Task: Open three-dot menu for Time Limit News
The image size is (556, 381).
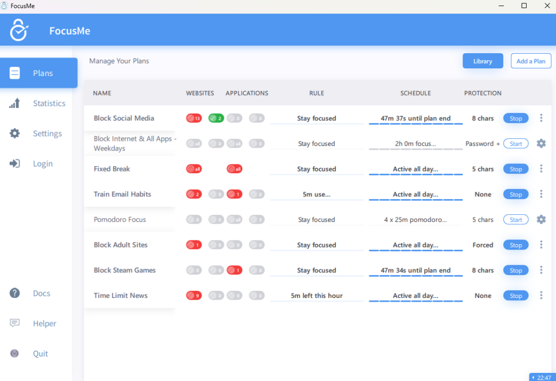Action: [x=541, y=295]
